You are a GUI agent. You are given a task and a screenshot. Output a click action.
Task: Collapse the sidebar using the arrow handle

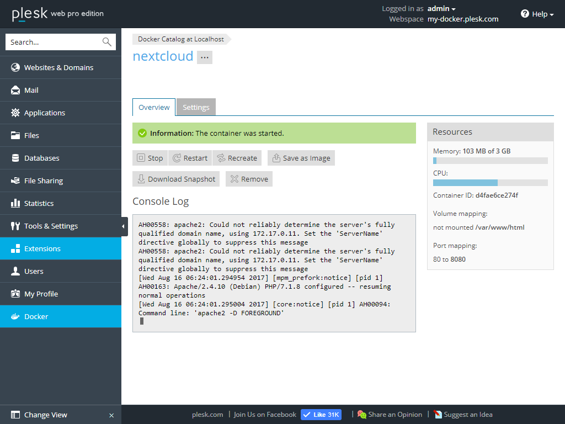coord(124,226)
